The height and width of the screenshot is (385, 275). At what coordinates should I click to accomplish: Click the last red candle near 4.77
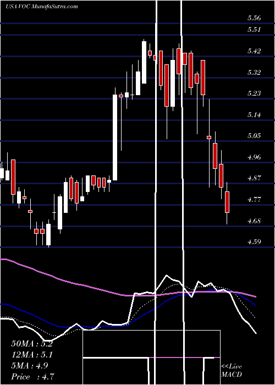coord(227,202)
